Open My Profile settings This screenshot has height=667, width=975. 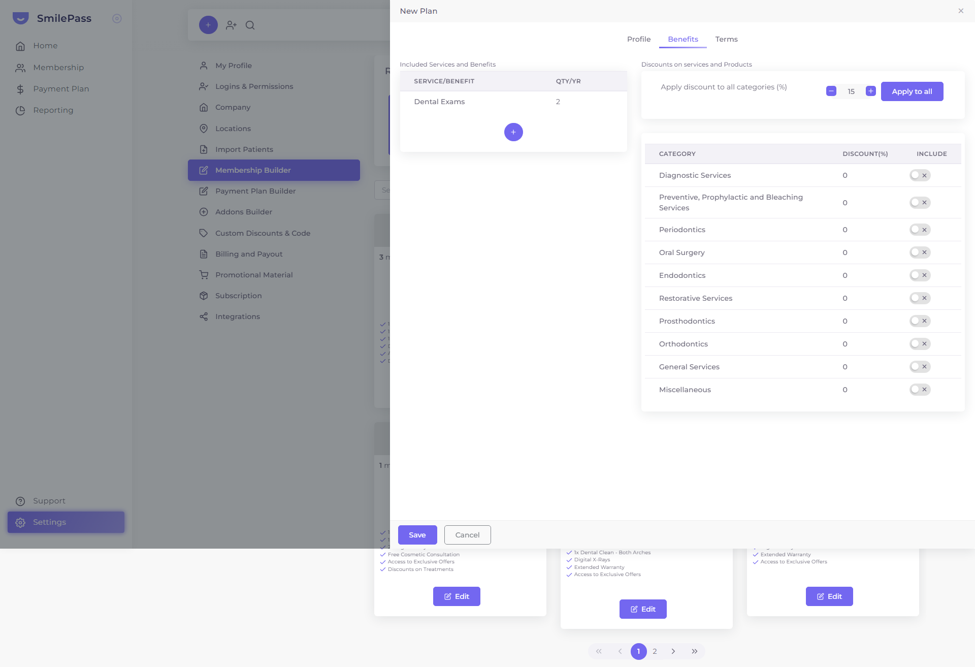(274, 66)
